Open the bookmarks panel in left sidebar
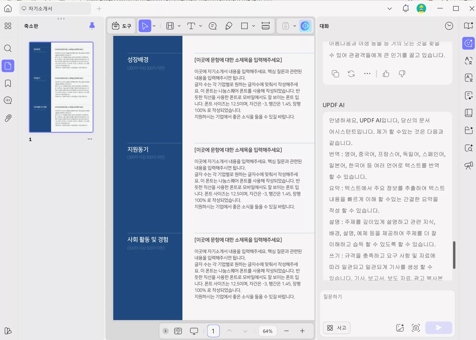Viewport: 476px width, 340px height. [x=8, y=83]
